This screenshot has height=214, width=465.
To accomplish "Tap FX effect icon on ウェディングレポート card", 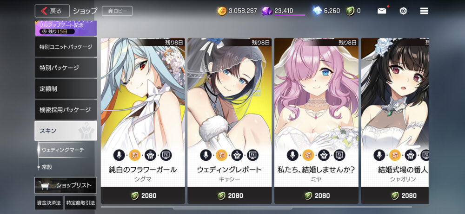I will pos(252,155).
